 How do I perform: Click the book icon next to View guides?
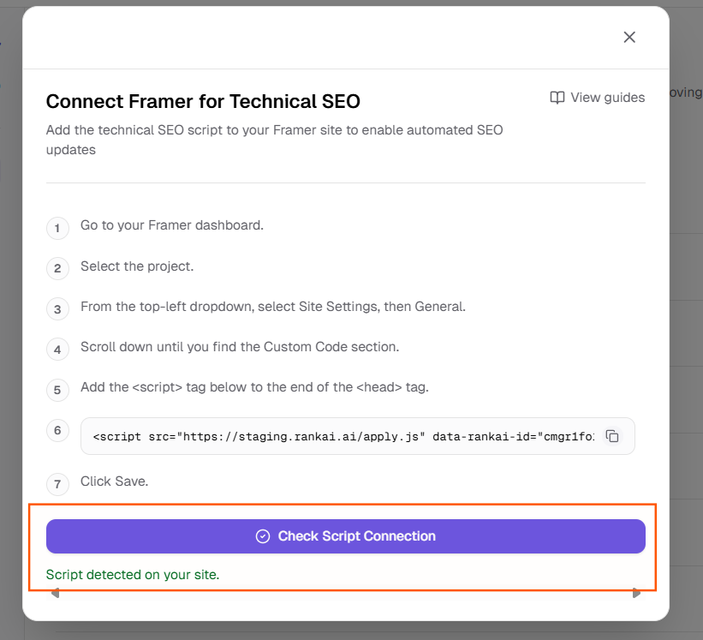pyautogui.click(x=557, y=97)
